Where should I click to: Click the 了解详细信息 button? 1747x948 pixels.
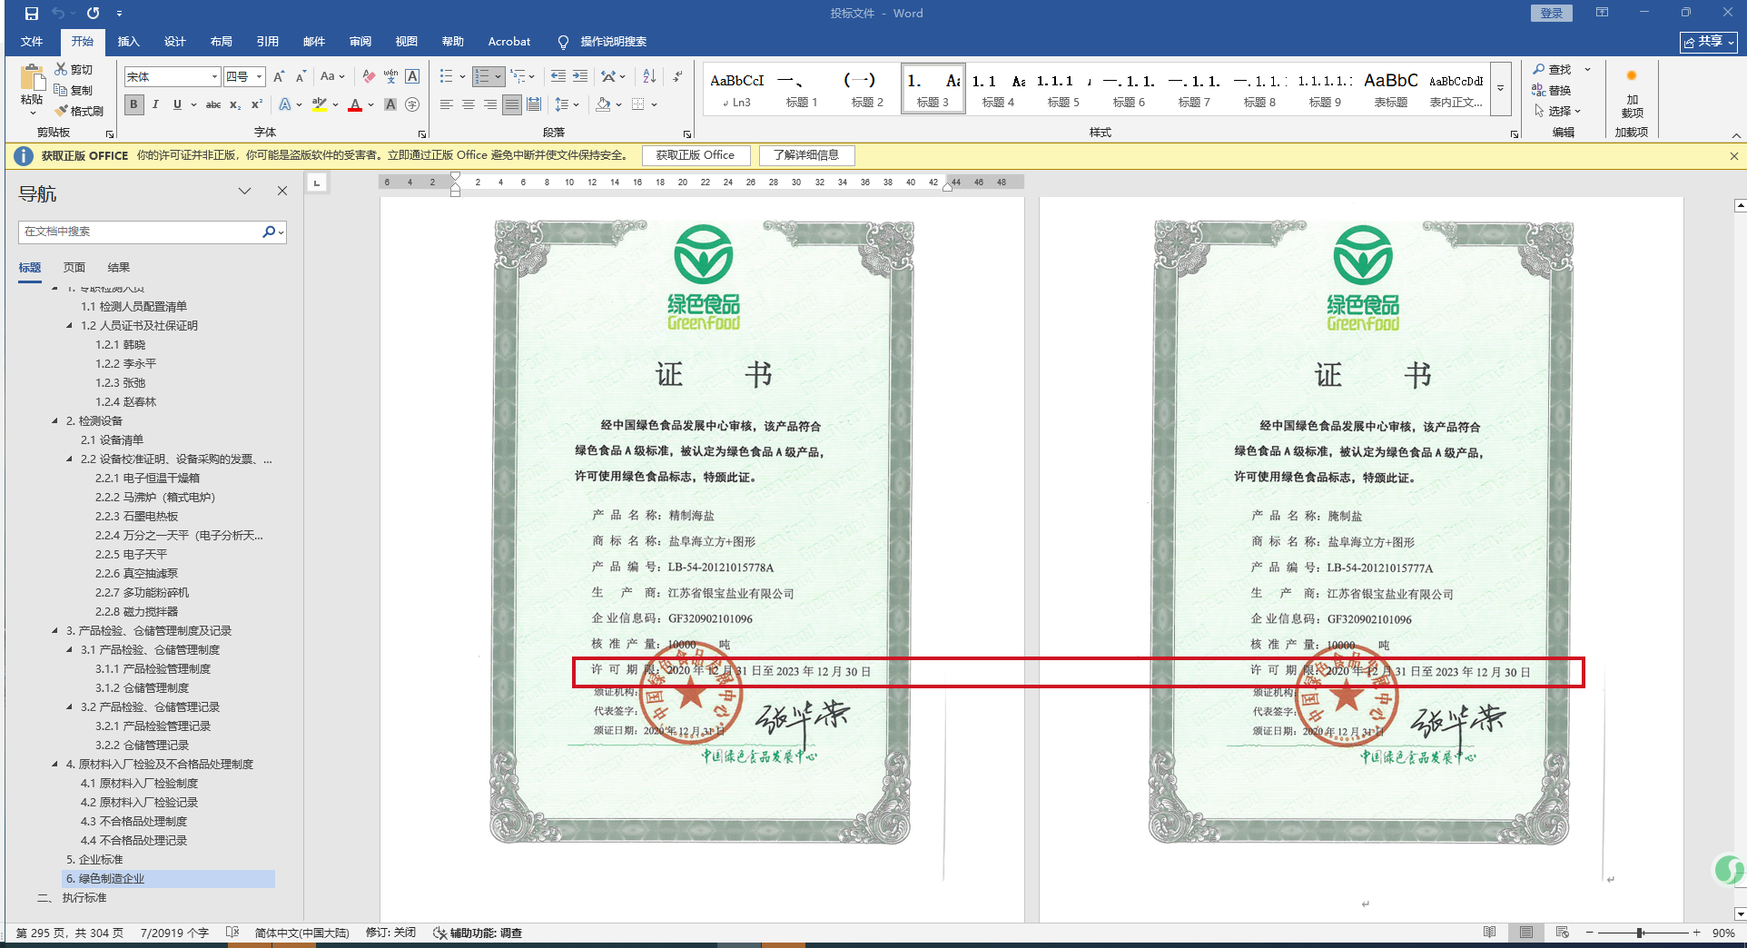tap(806, 155)
